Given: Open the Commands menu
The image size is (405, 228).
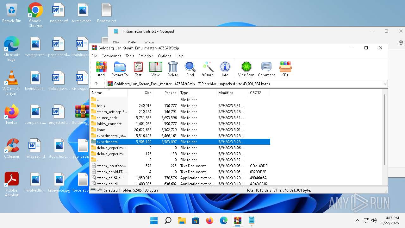Looking at the screenshot, I should [111, 56].
